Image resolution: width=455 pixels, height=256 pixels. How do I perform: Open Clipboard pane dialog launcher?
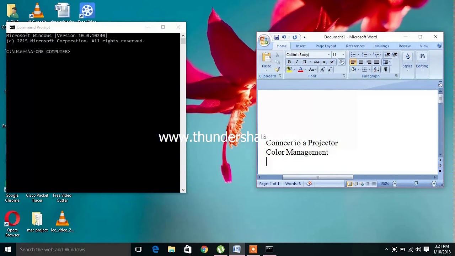pos(280,76)
